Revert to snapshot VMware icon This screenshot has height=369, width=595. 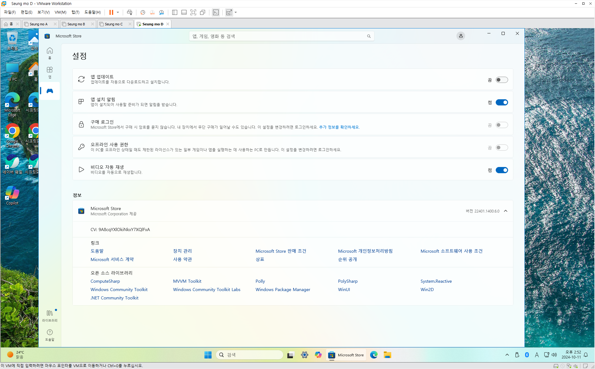tap(152, 12)
